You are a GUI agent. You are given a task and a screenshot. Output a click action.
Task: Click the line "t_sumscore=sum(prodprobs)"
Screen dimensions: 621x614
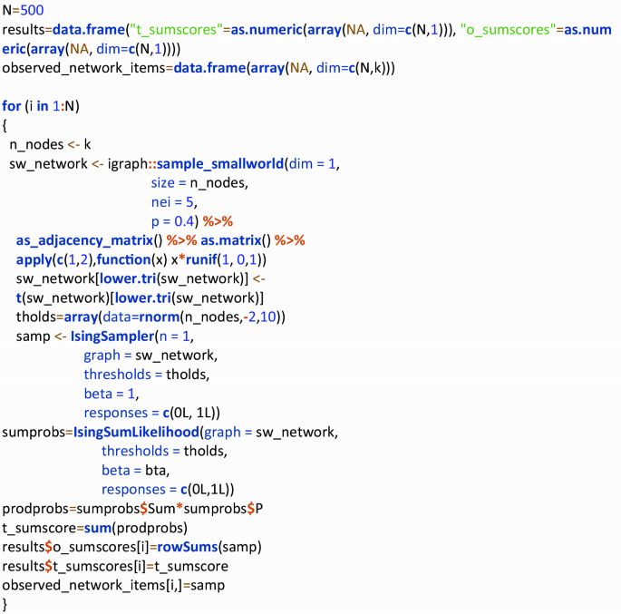[x=94, y=528]
